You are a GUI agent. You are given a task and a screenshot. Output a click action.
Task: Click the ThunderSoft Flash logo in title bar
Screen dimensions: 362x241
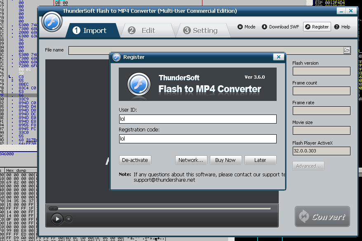click(x=52, y=22)
